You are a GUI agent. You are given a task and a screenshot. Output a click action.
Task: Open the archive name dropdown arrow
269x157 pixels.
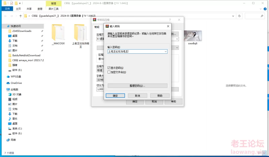[177, 39]
